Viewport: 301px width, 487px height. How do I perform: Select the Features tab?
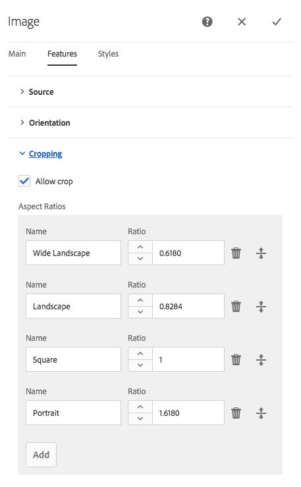click(62, 54)
